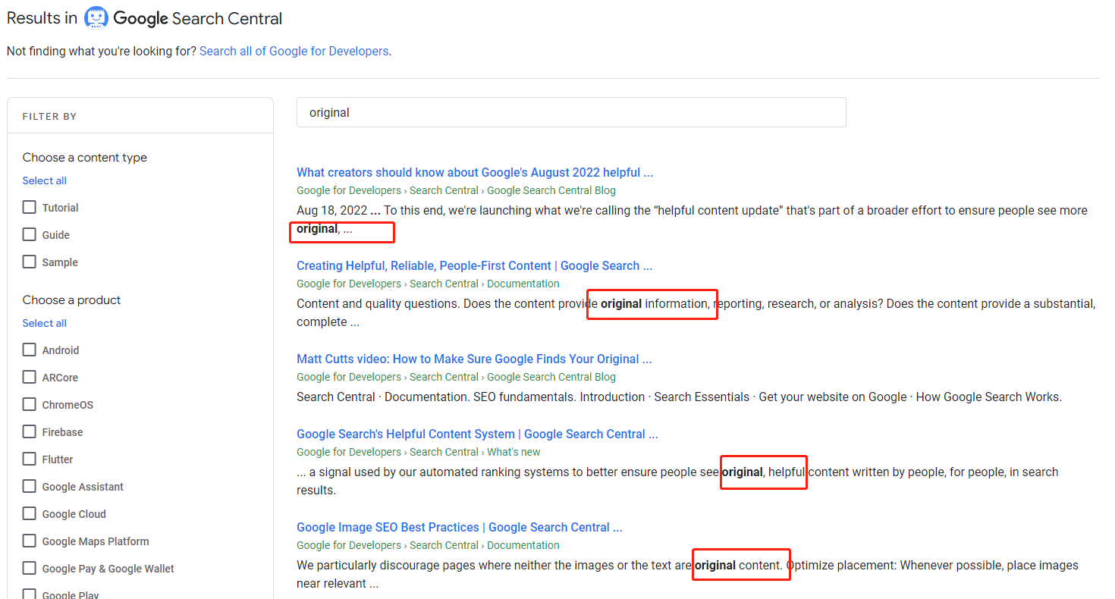Select all content types link
This screenshot has width=1115, height=599.
(x=44, y=180)
